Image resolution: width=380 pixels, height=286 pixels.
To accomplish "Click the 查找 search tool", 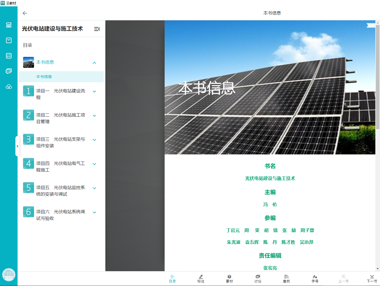I will point(286,279).
